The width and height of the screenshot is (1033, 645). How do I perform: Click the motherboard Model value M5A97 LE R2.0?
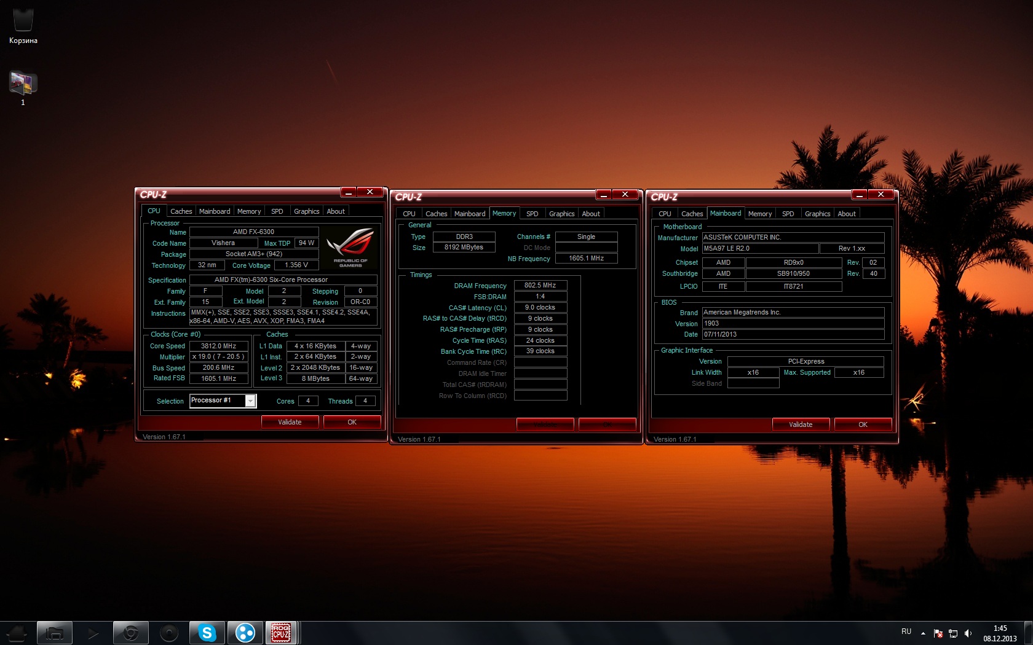[x=761, y=248]
